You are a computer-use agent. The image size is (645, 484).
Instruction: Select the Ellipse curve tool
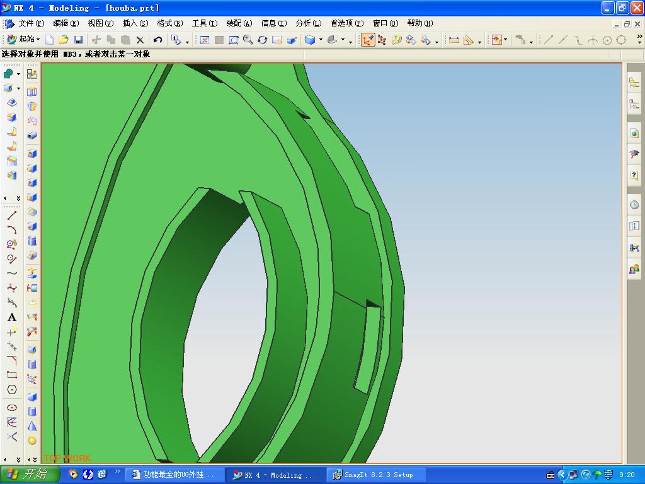(12, 408)
